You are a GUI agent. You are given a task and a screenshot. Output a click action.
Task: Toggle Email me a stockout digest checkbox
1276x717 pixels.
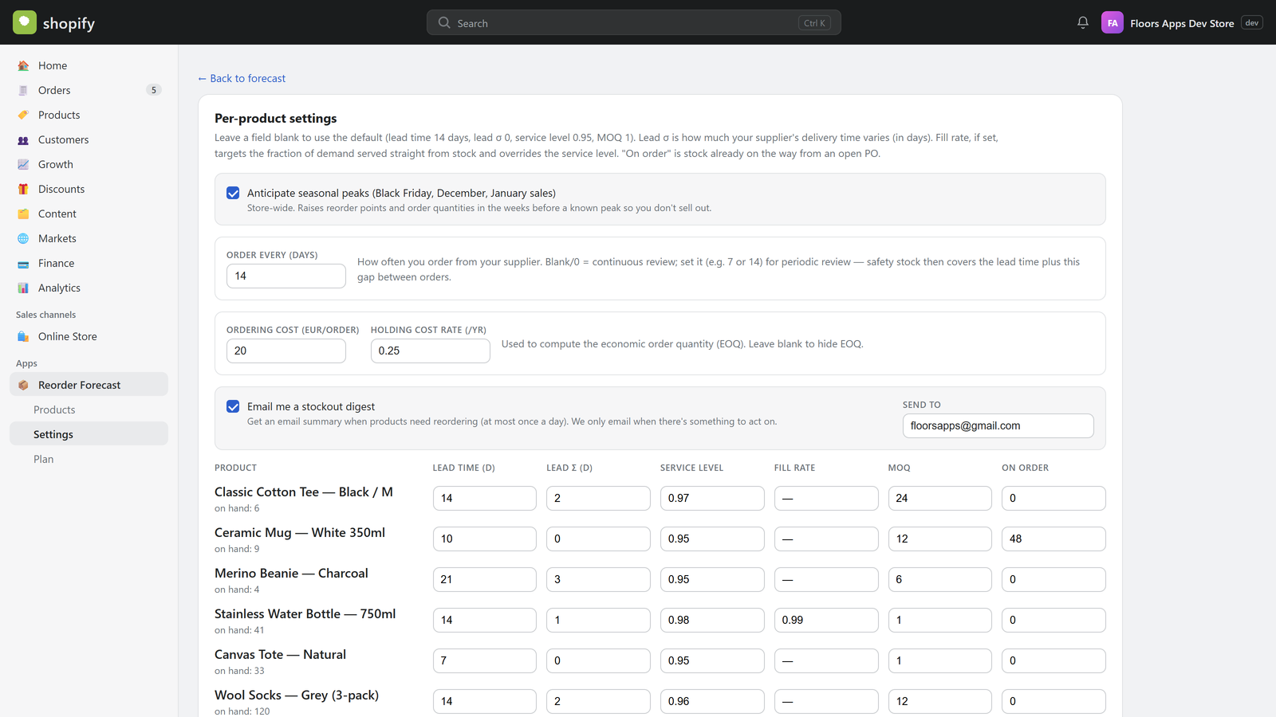click(x=233, y=406)
